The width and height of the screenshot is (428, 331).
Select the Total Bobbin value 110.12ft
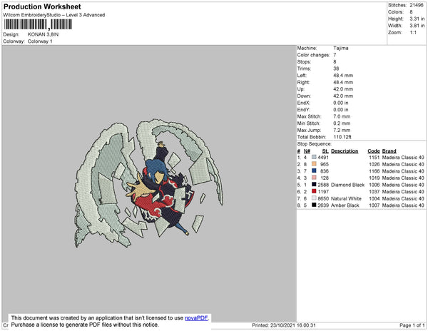coord(342,137)
